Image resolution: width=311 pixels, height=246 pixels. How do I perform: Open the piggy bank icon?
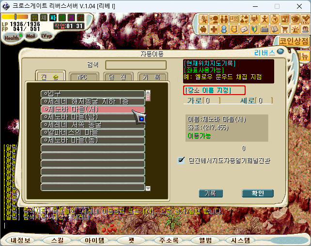tap(203, 29)
